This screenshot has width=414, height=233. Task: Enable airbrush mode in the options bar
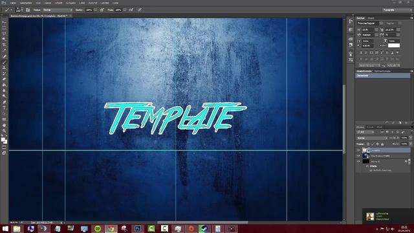click(131, 10)
